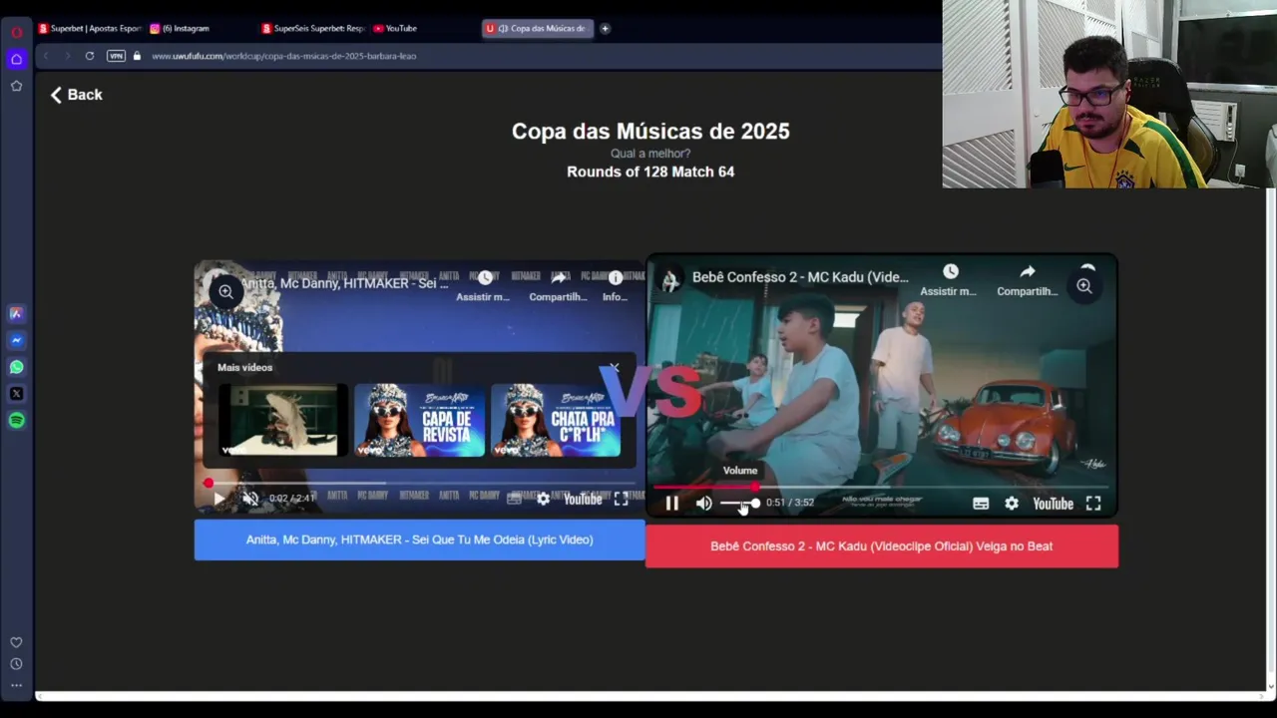
Task: Make the Anitta video fullscreen
Action: coord(621,499)
